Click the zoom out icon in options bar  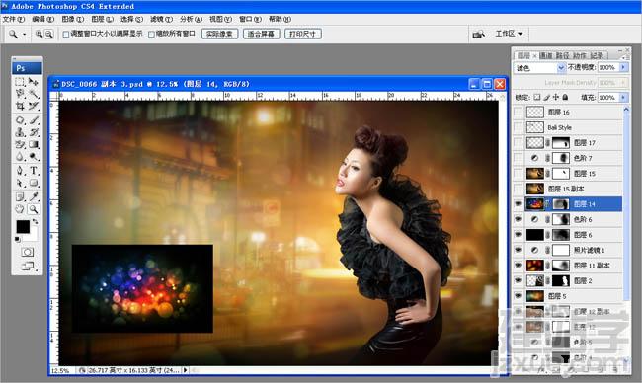coord(48,34)
